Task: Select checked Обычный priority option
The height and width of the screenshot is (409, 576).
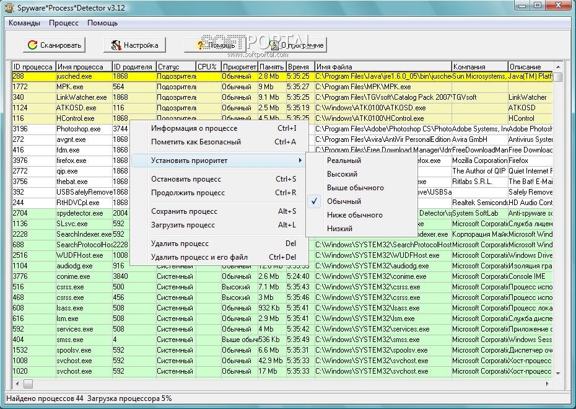Action: 344,201
